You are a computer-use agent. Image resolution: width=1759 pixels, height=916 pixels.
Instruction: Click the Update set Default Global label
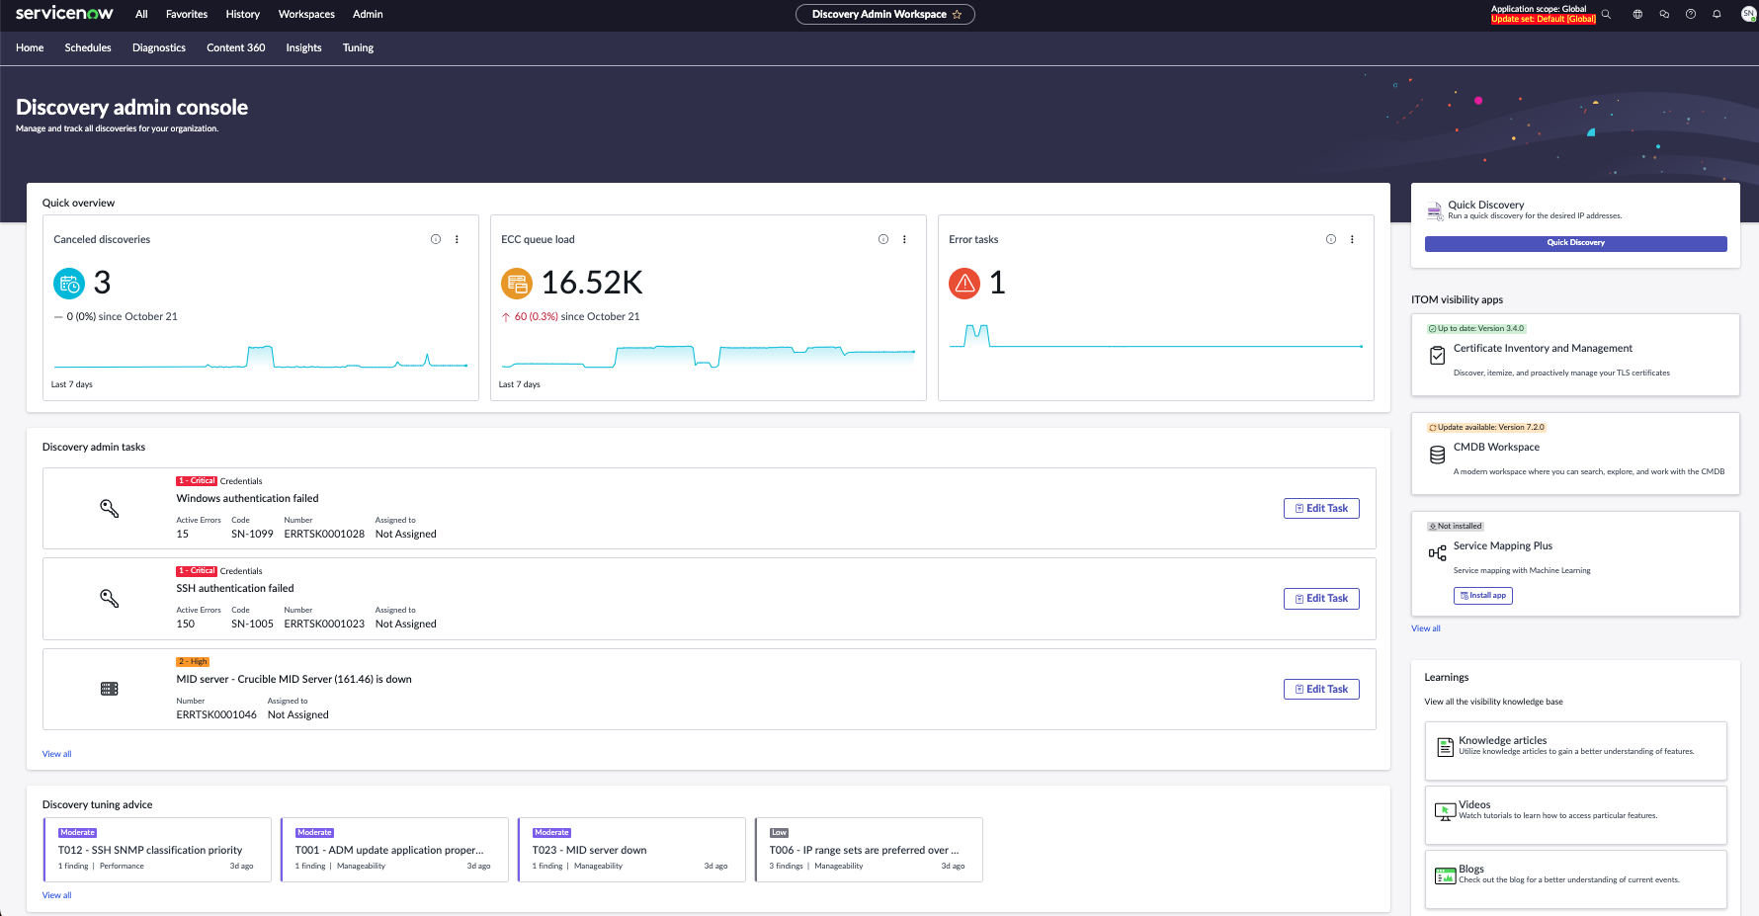[x=1543, y=19]
